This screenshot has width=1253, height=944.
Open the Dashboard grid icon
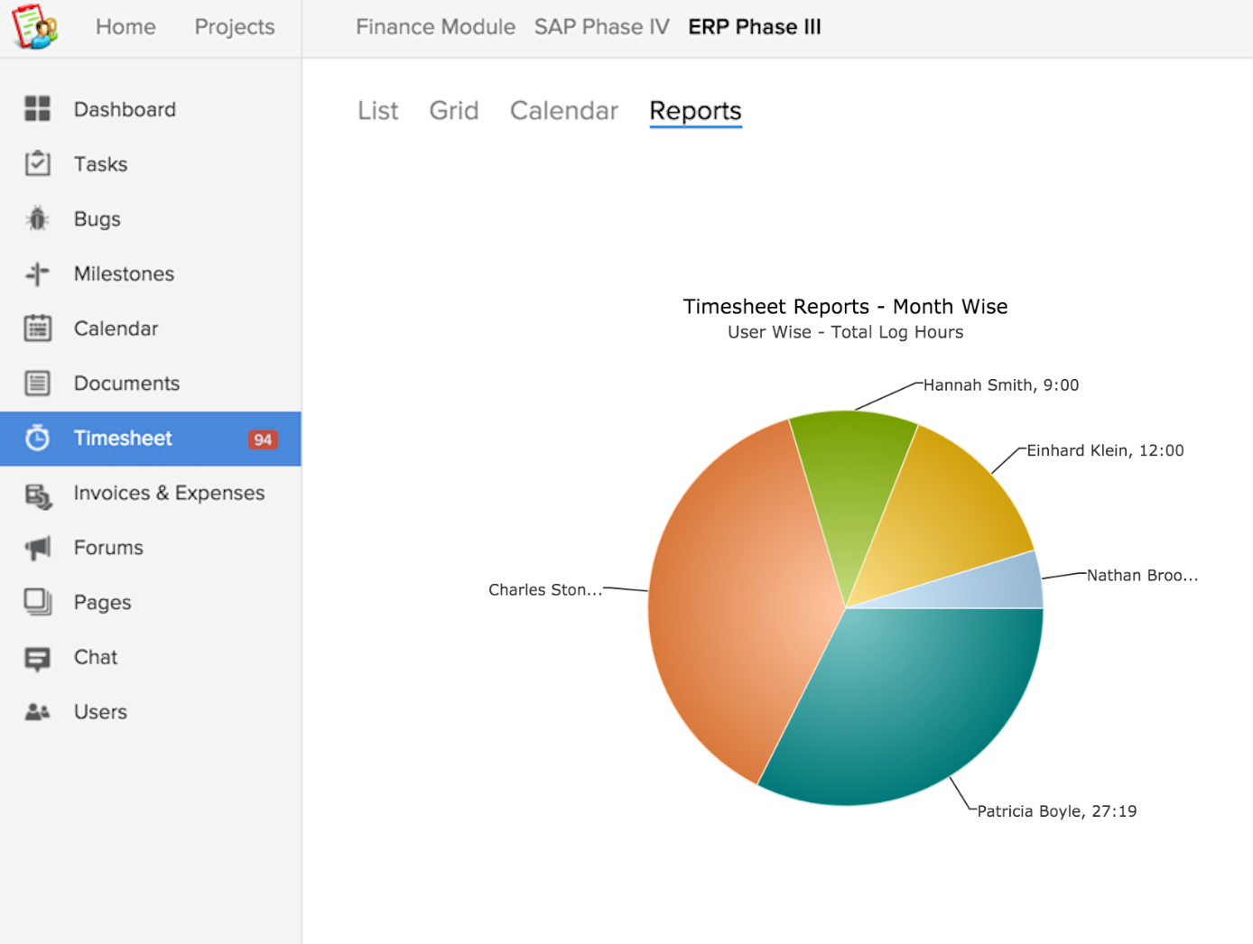38,109
